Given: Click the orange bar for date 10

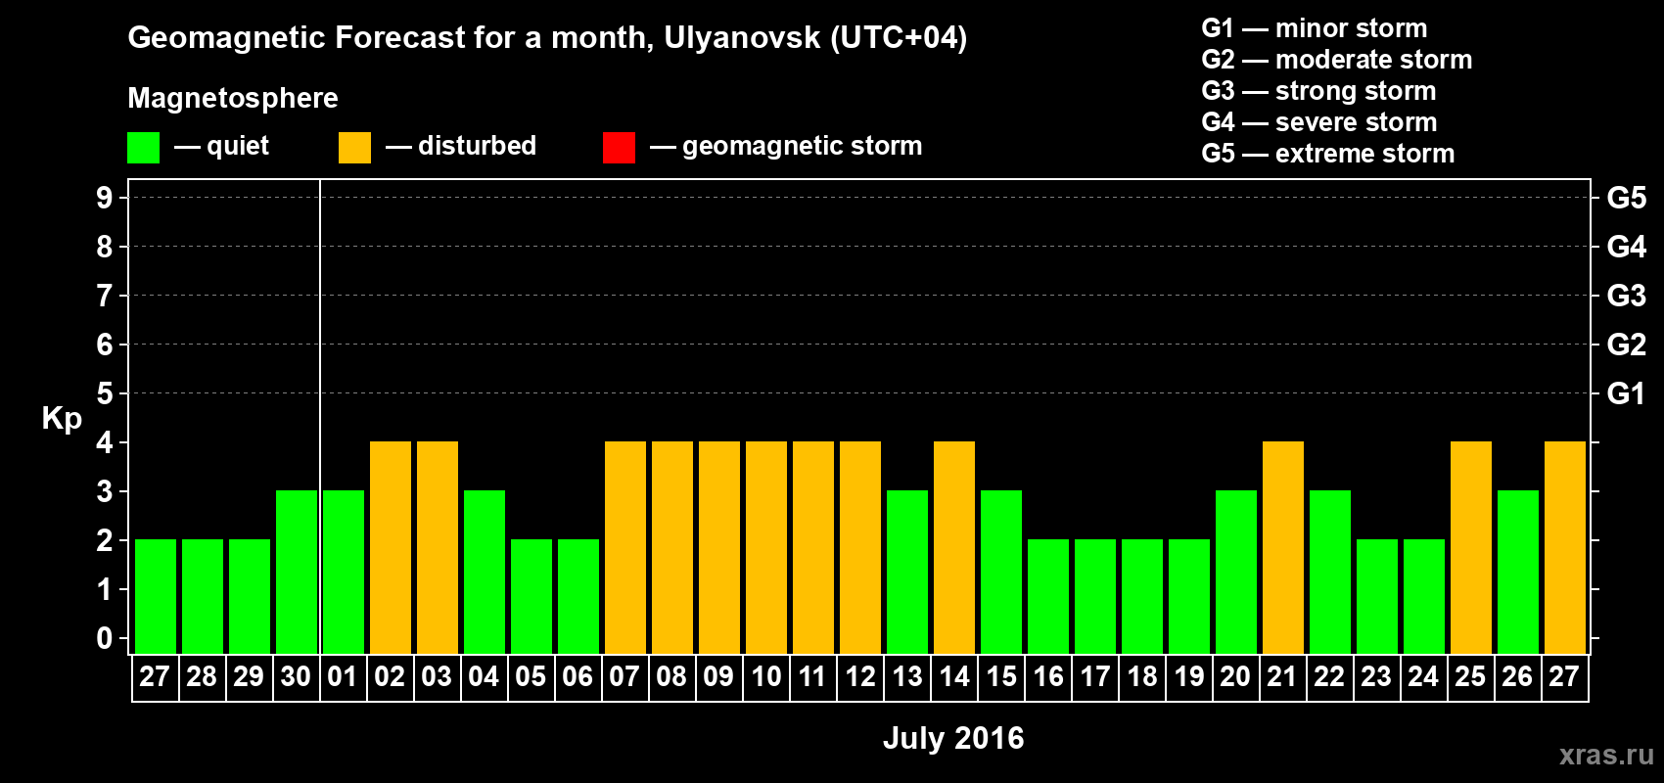Looking at the screenshot, I should click(766, 548).
